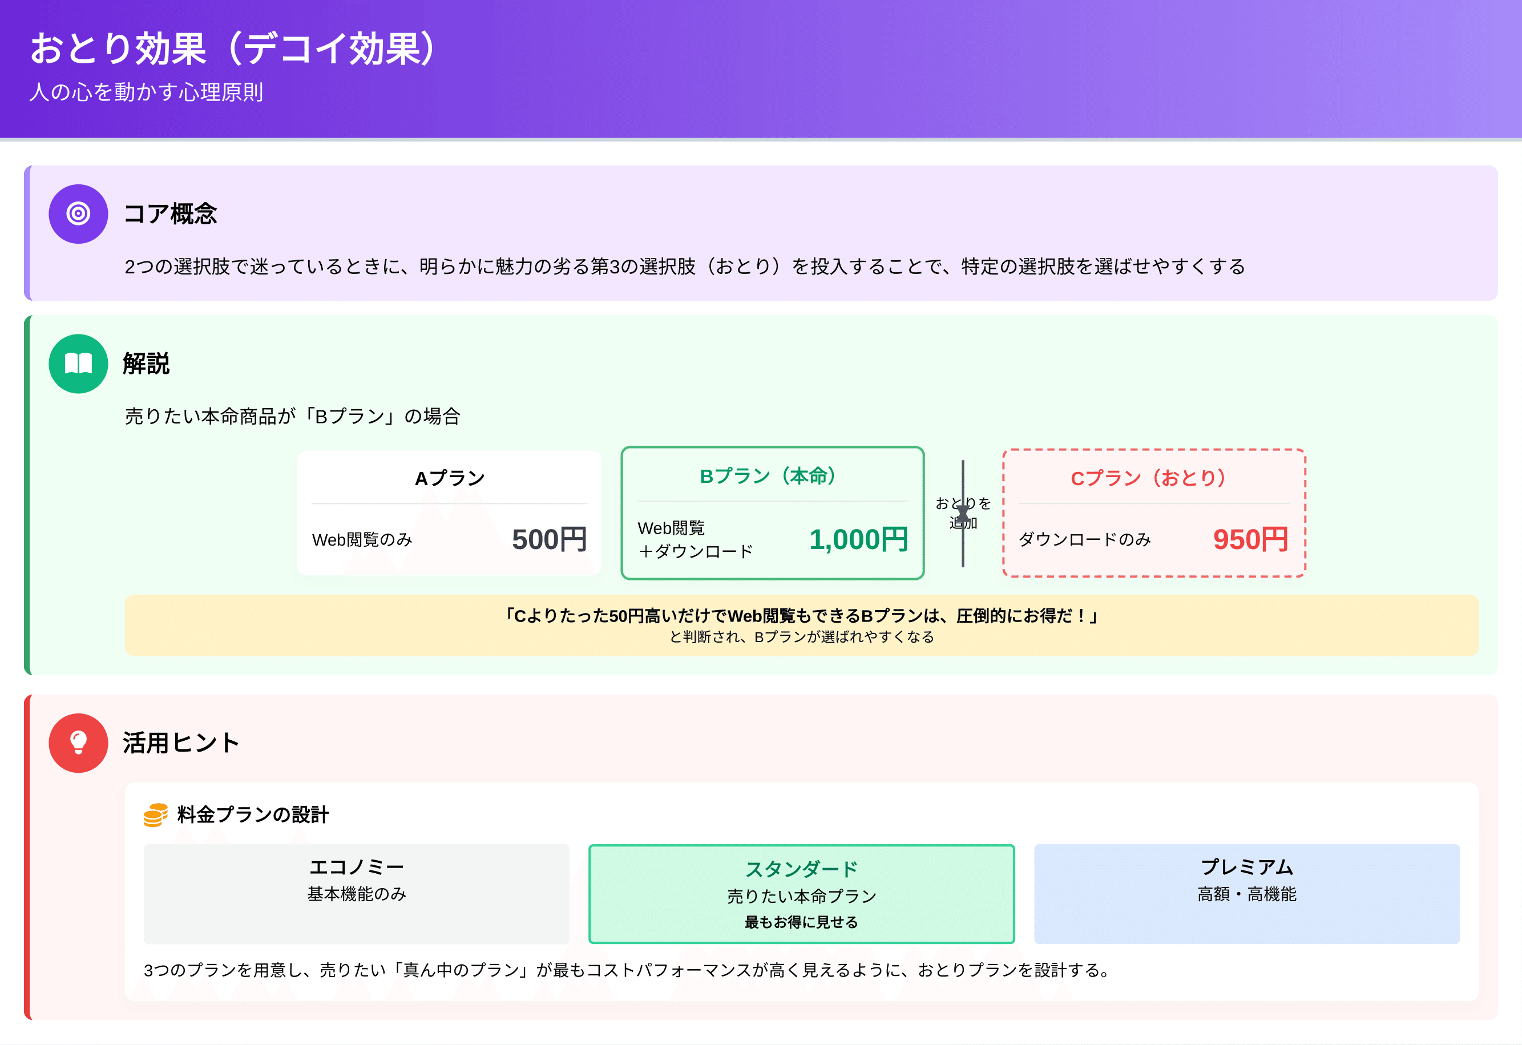Image resolution: width=1522 pixels, height=1045 pixels.
Task: Click the 料金プランの設計 heading
Action: tap(253, 814)
